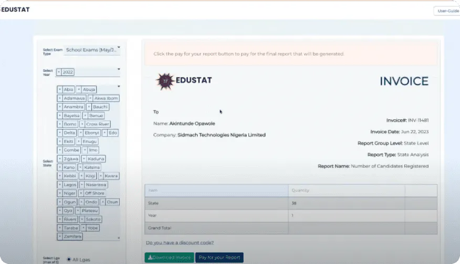
Task: Open the User-Guide button
Action: pyautogui.click(x=447, y=11)
